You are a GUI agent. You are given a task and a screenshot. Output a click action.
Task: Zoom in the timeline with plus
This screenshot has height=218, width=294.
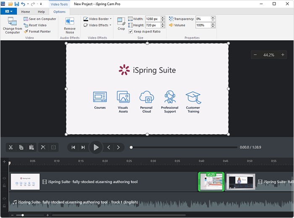47,215
